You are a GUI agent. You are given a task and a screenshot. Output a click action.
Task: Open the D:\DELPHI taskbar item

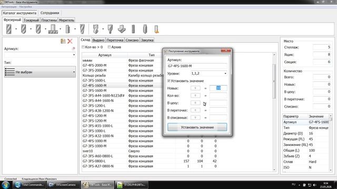[x=131, y=184]
